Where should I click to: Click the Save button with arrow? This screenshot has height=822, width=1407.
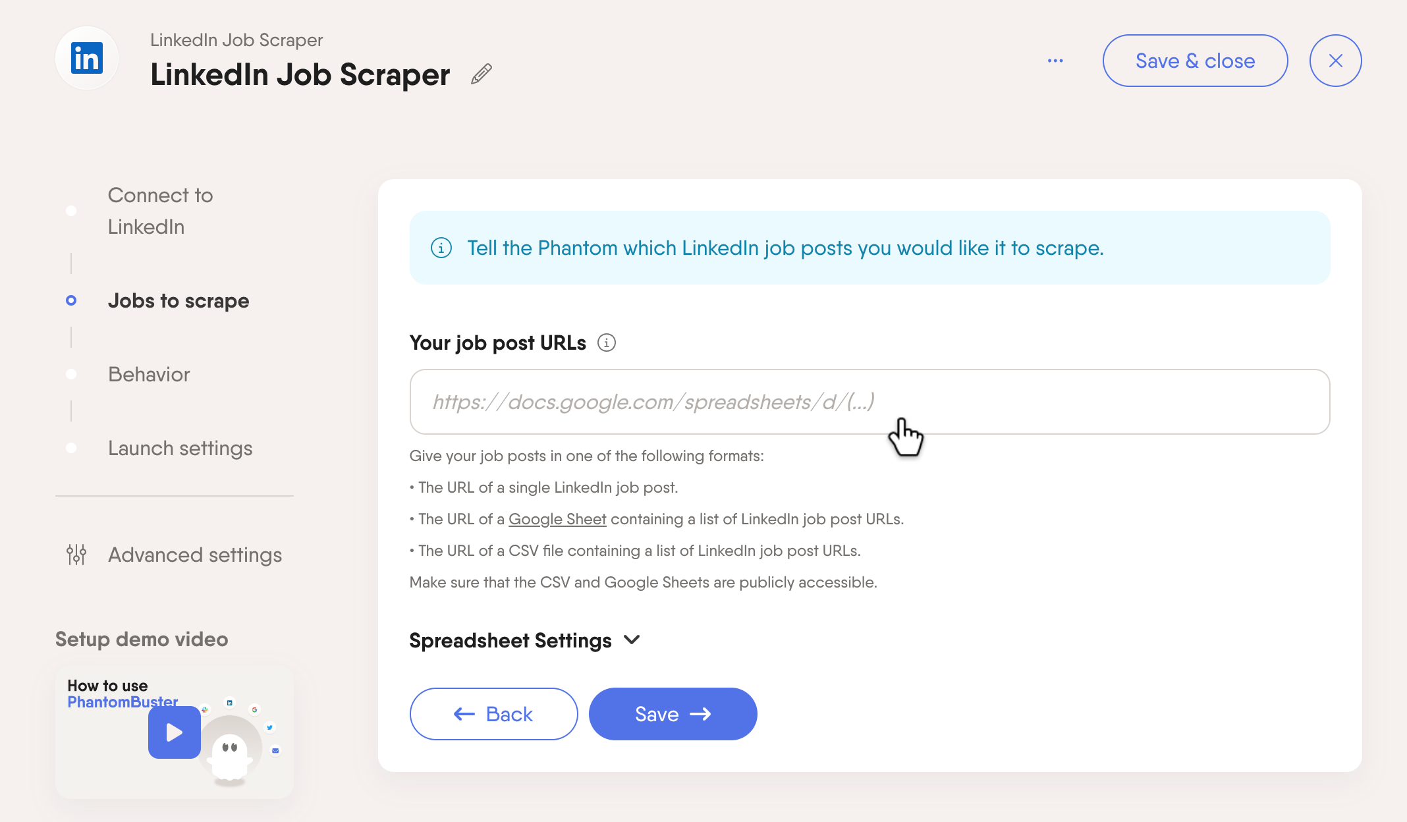(x=672, y=713)
